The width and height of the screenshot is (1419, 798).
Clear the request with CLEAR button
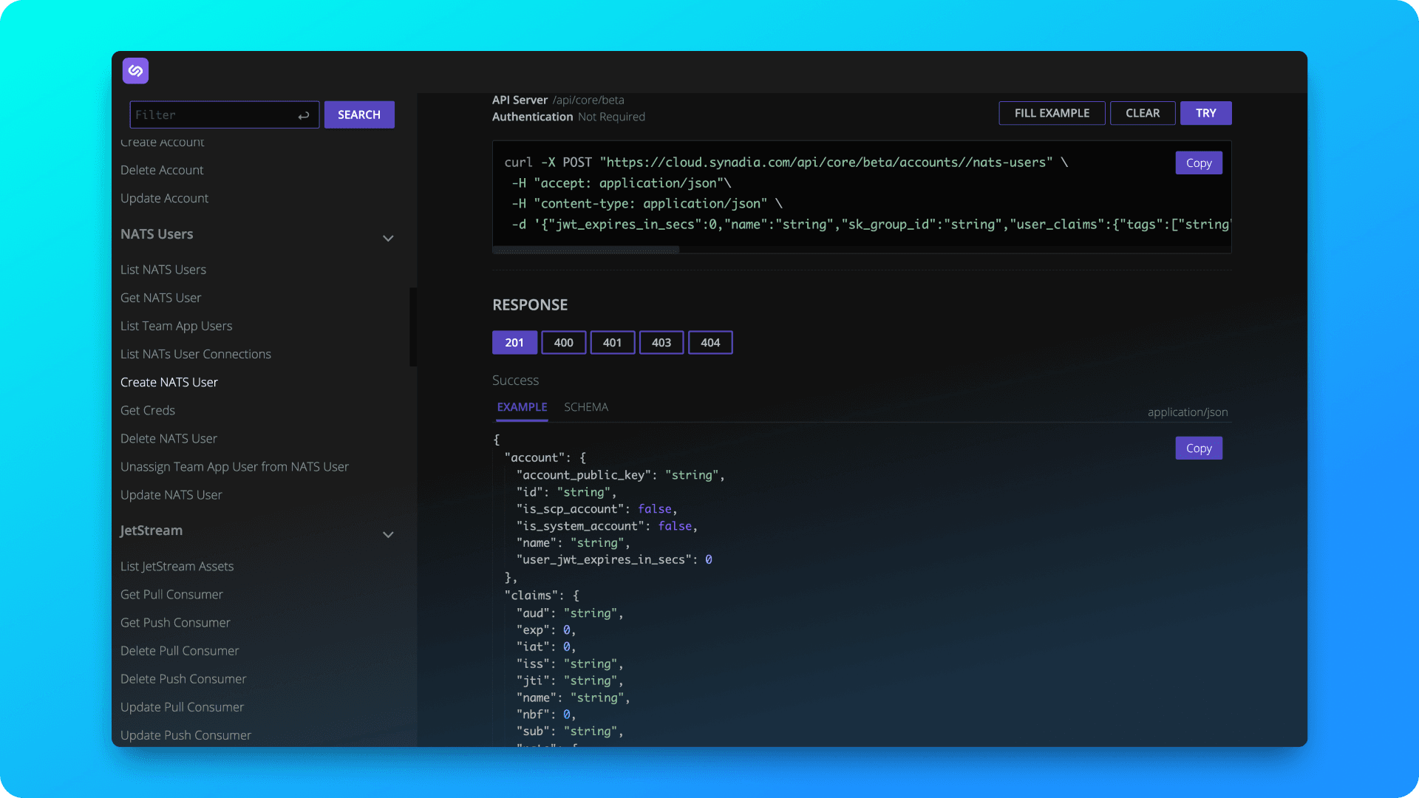point(1142,113)
